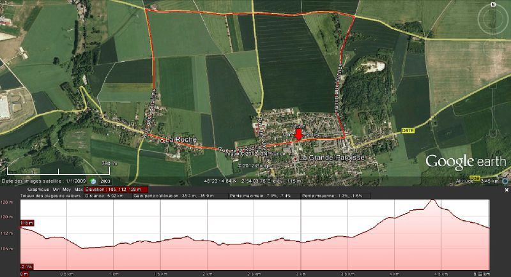Select the 2003 imagery year button
Screen dimensions: 511x277
105,181
